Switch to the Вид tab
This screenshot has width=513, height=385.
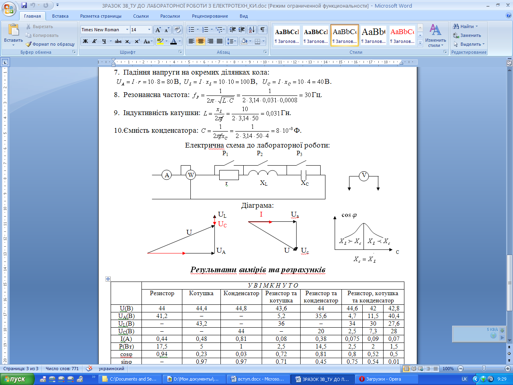pyautogui.click(x=244, y=16)
